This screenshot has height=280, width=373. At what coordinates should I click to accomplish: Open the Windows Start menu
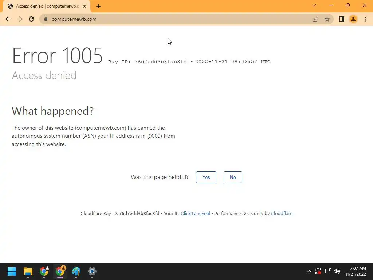tap(12, 271)
